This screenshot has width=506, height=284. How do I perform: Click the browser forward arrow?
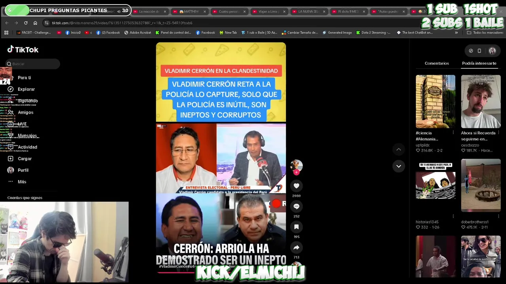pos(16,23)
